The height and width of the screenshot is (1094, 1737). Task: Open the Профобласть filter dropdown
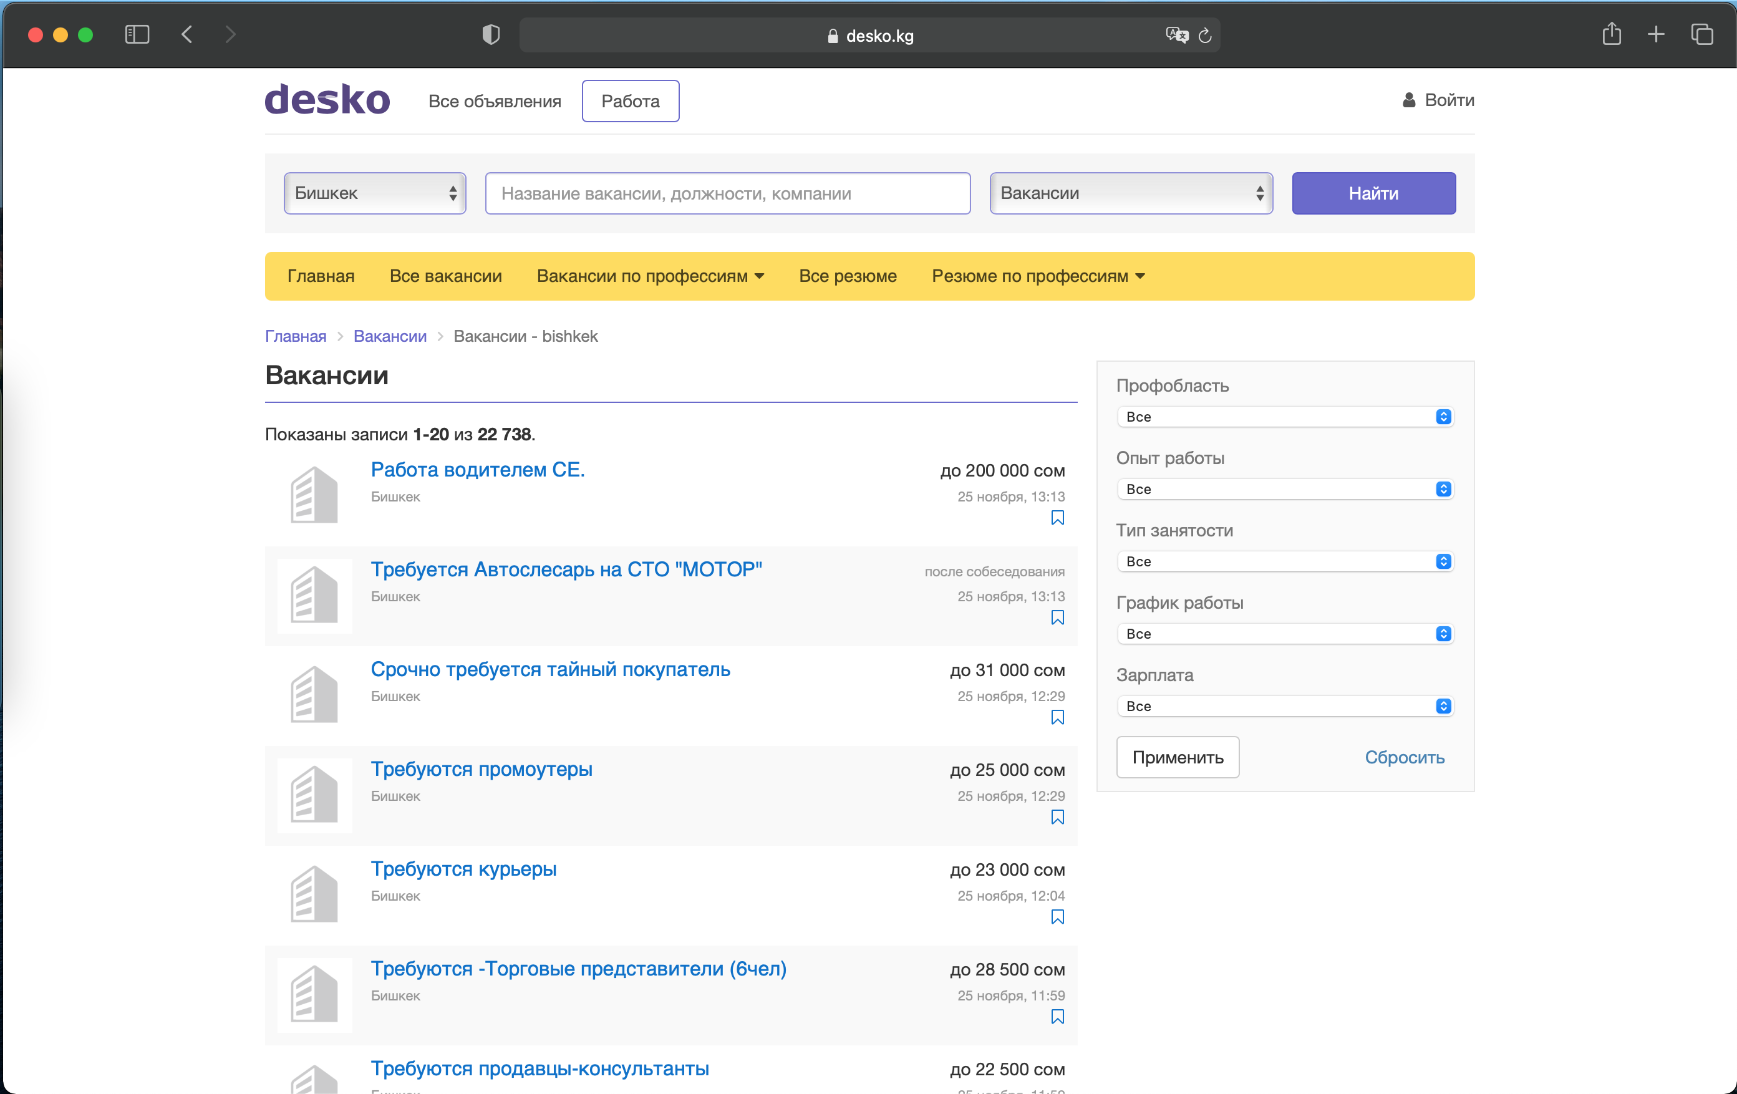click(1285, 417)
